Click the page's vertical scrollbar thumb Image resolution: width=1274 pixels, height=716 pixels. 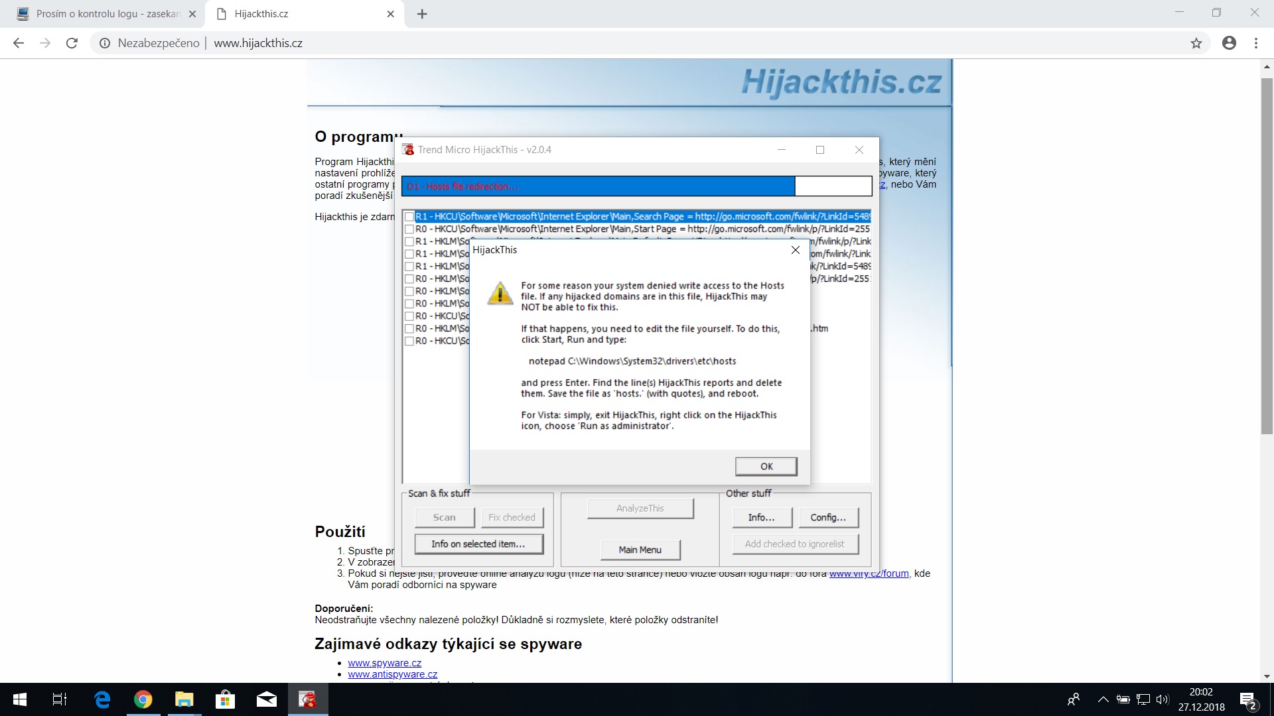(x=1267, y=255)
